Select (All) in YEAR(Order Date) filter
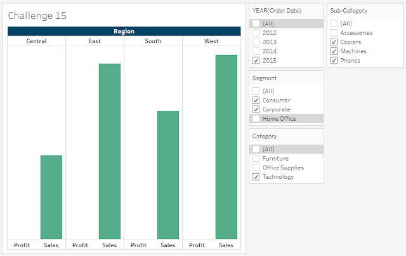Screen dimensions: 406x256 (256, 23)
